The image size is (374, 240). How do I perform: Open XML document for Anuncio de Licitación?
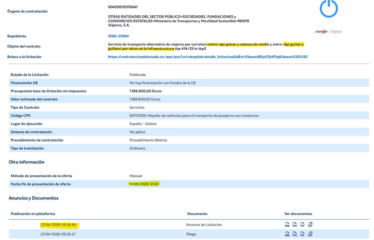click(x=295, y=225)
